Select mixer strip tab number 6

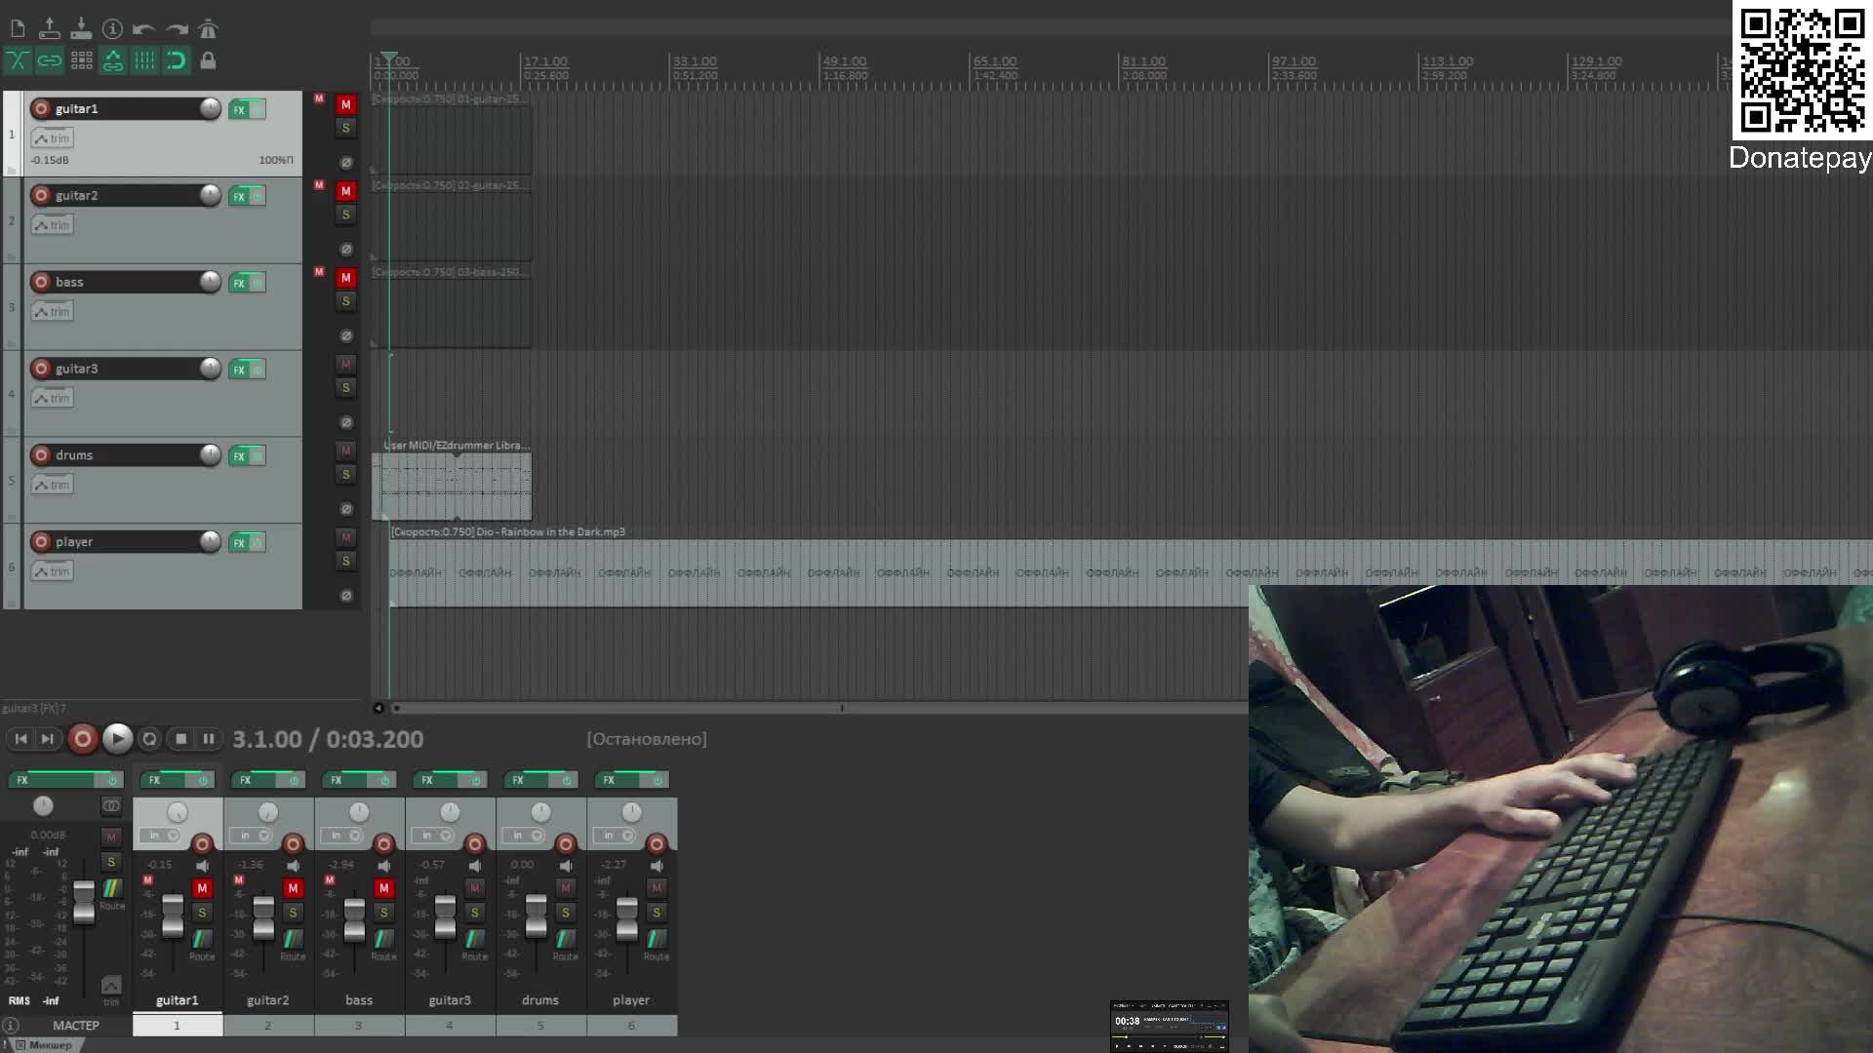631,1025
